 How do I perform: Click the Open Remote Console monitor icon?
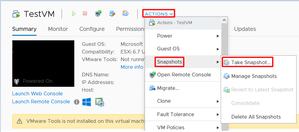pos(152,75)
